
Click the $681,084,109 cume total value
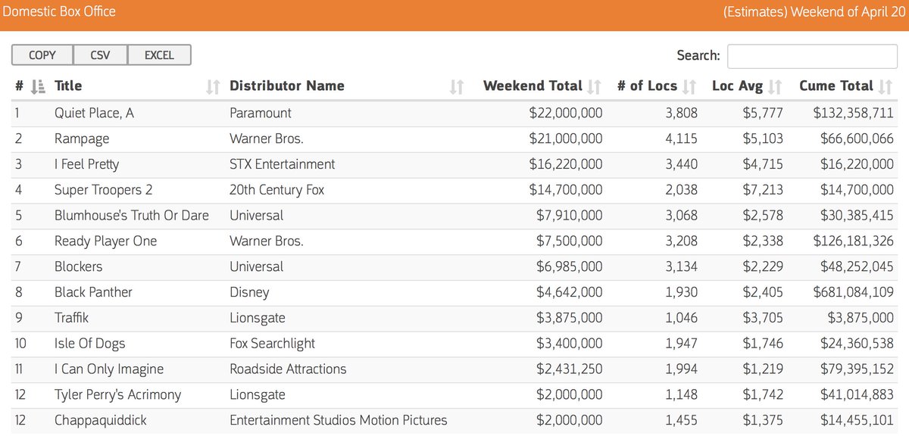click(x=854, y=292)
